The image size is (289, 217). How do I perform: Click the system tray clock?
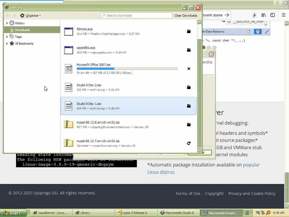click(279, 213)
